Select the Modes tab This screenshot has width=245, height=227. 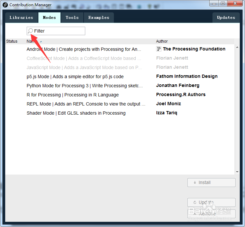point(49,18)
